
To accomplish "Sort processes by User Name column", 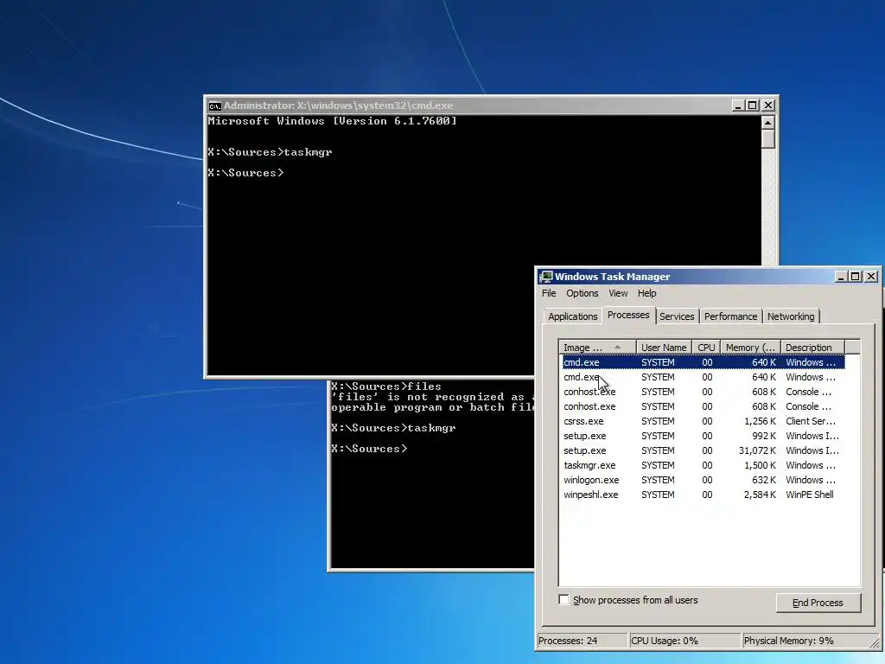I will (664, 348).
